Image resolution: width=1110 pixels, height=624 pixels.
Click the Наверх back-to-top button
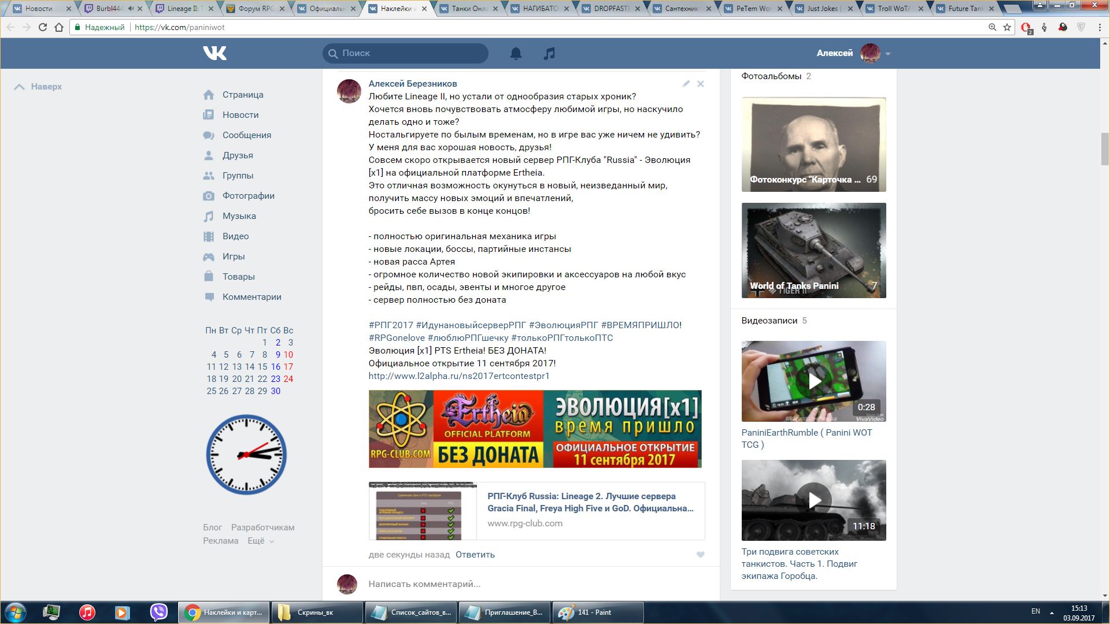(x=38, y=87)
